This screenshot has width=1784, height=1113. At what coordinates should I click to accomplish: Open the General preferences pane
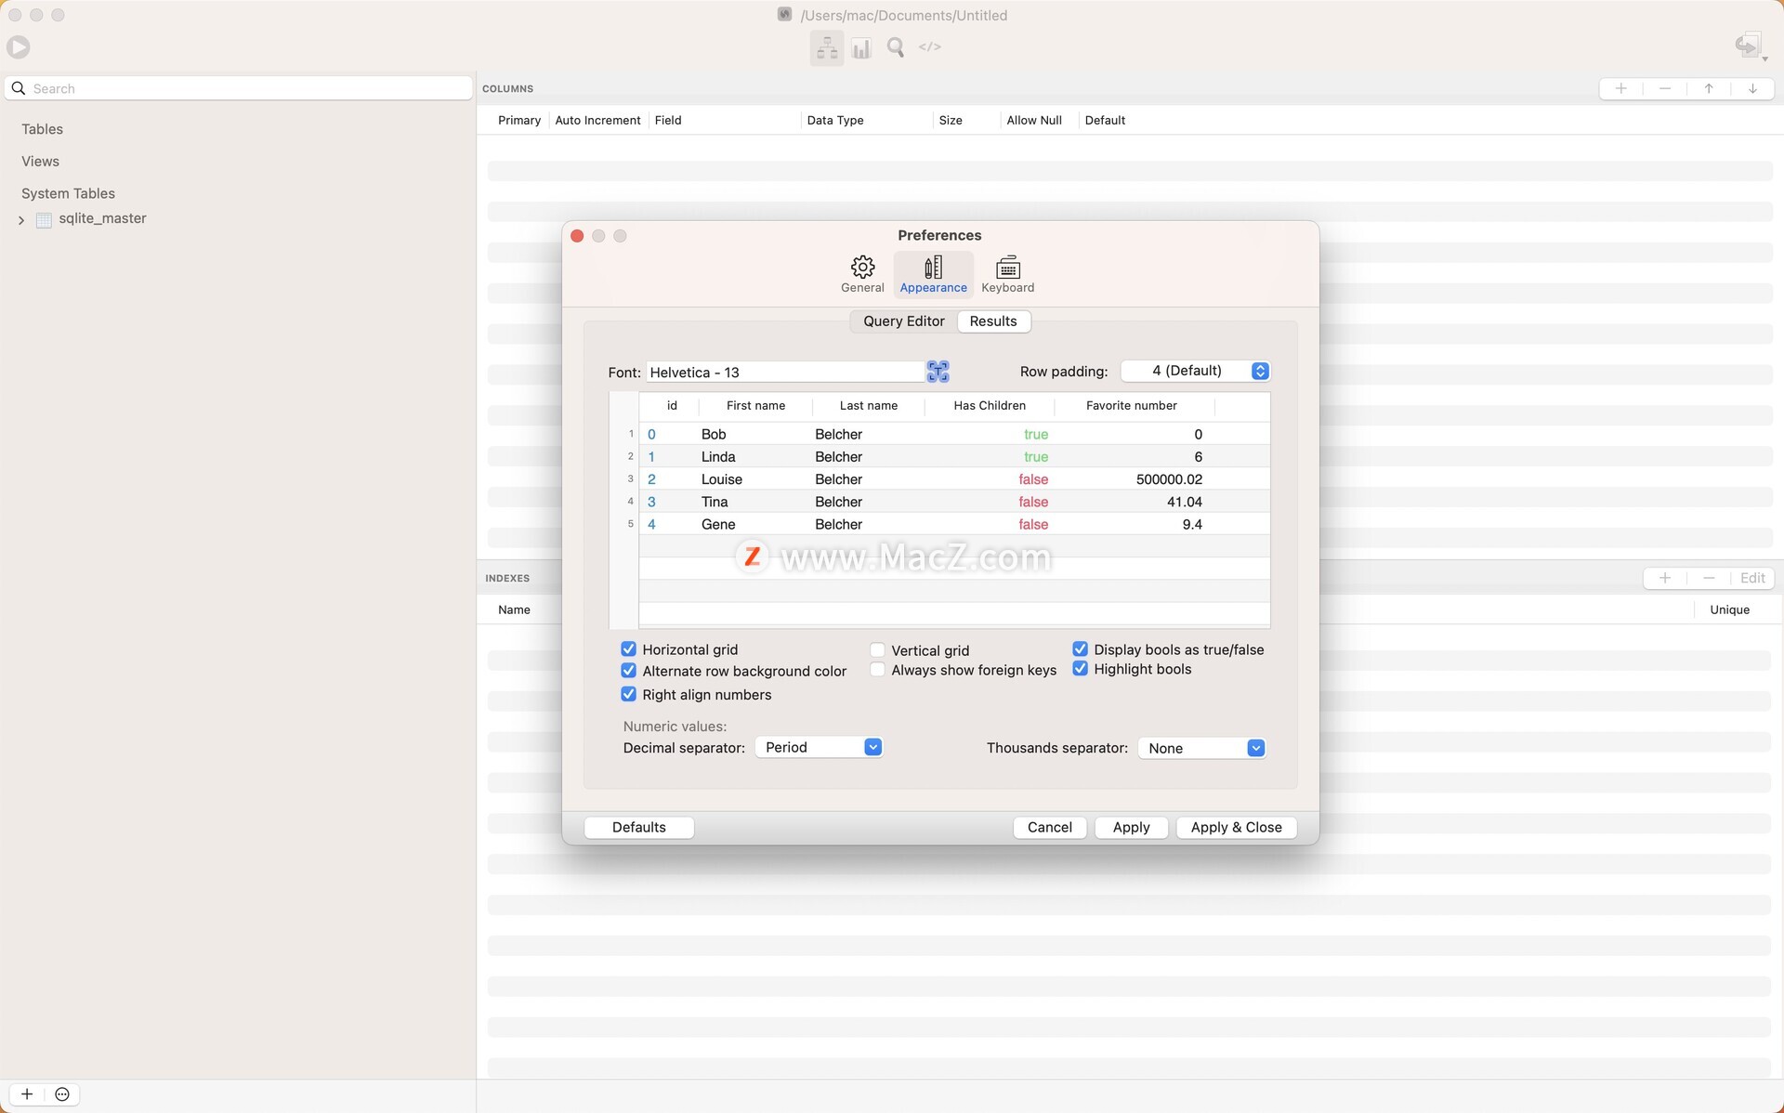click(x=862, y=274)
